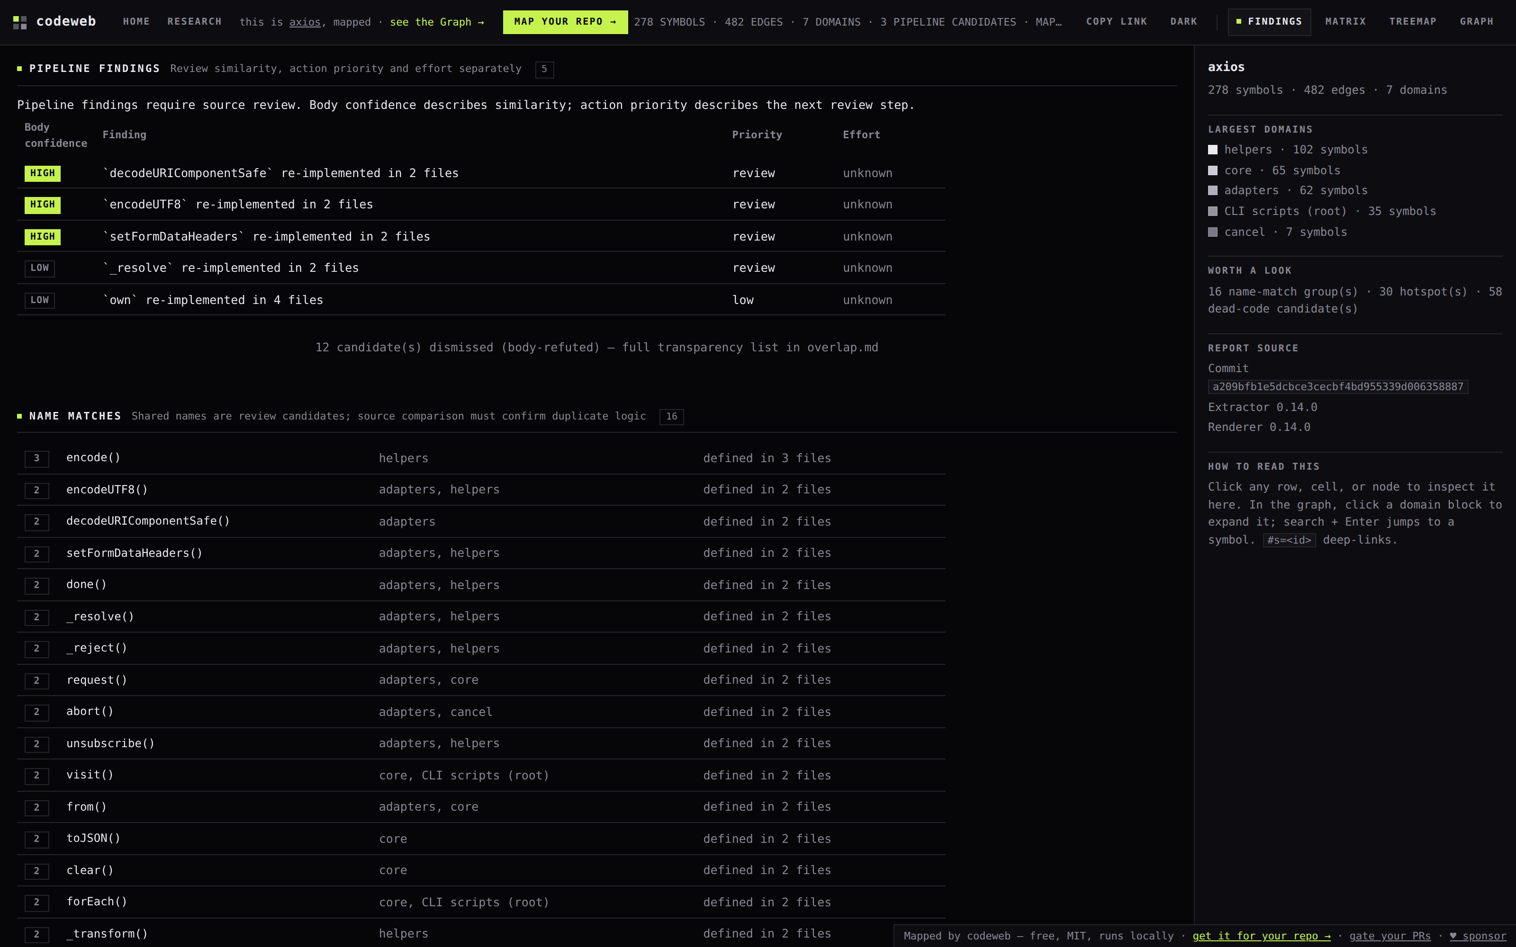This screenshot has width=1516, height=947.
Task: Follow 'gate your PRs' footer link
Action: coord(1390,936)
